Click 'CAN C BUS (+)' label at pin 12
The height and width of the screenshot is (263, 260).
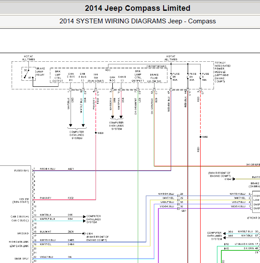(20, 216)
